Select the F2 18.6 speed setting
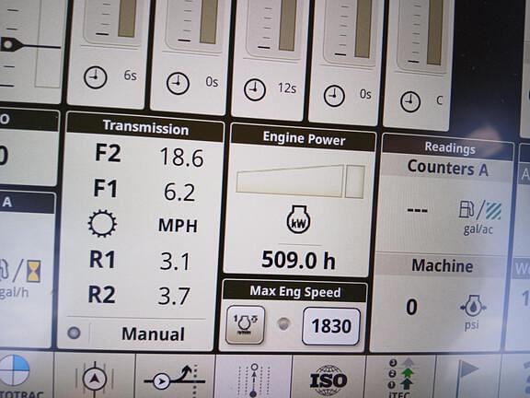This screenshot has width=530, height=398. 149,156
